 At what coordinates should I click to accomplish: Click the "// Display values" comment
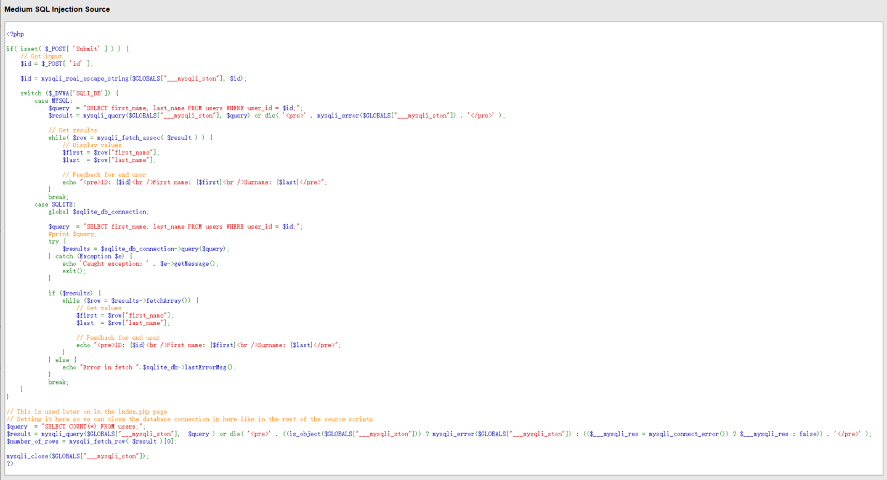pyautogui.click(x=92, y=145)
